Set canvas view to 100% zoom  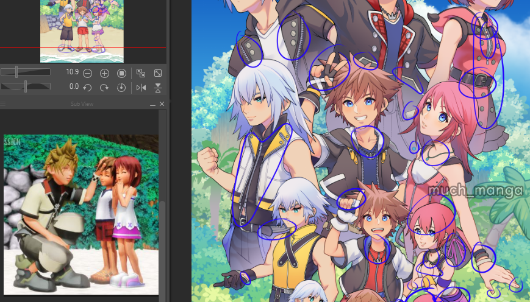[x=122, y=73]
